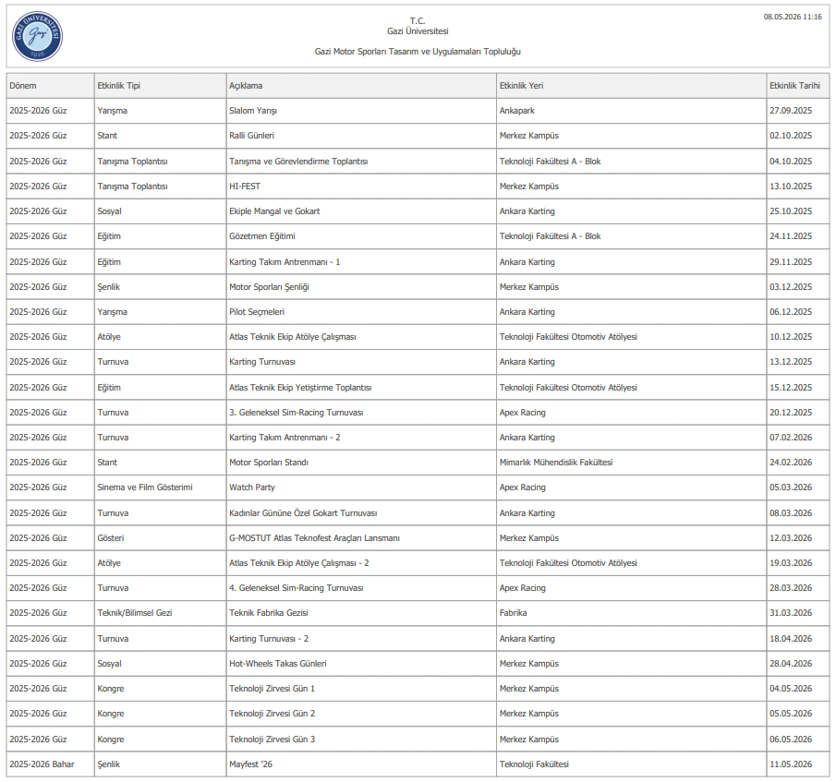
Task: Click the date 03.12.2025
Action: 791,287
